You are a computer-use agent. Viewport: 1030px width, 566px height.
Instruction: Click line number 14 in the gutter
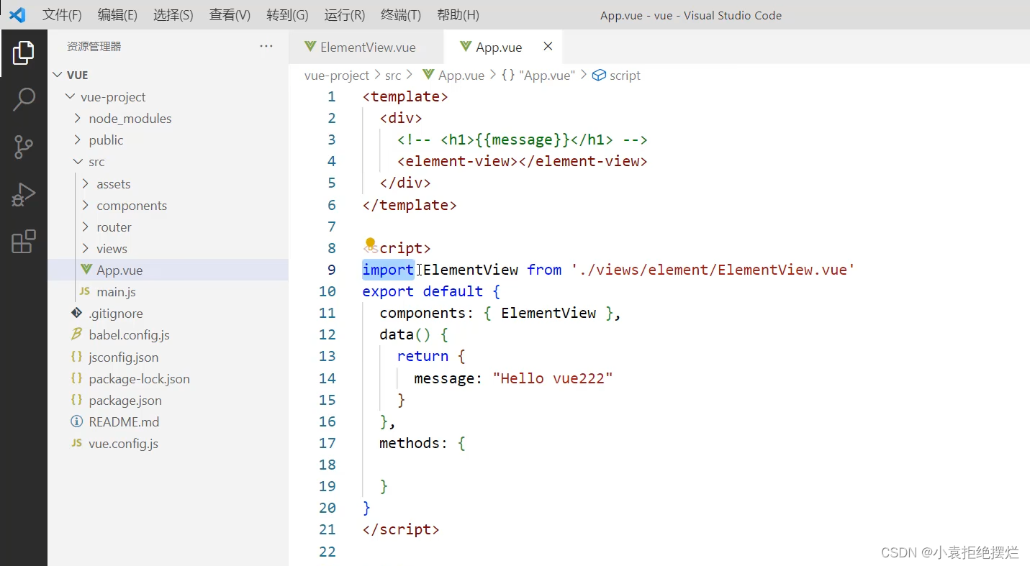pos(327,378)
